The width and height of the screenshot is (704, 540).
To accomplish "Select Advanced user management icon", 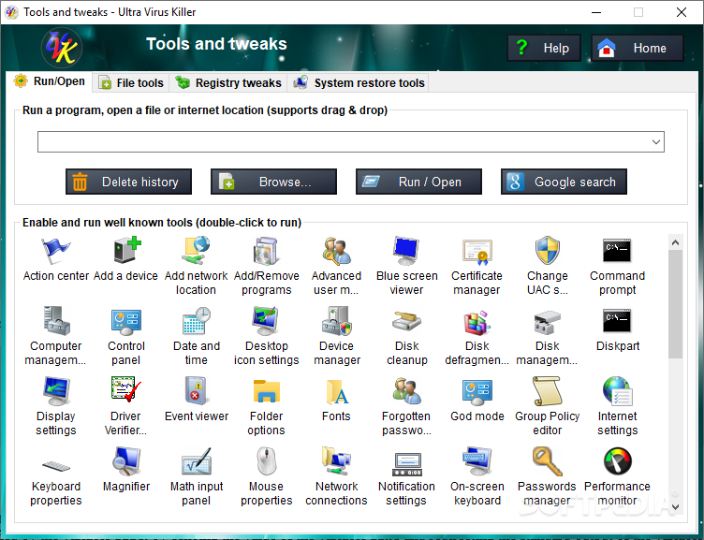I will (336, 251).
